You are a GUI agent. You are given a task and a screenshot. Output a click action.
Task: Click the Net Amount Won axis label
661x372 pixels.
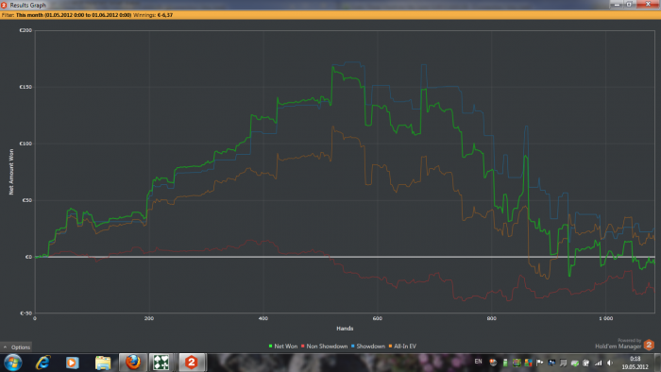[x=11, y=172]
